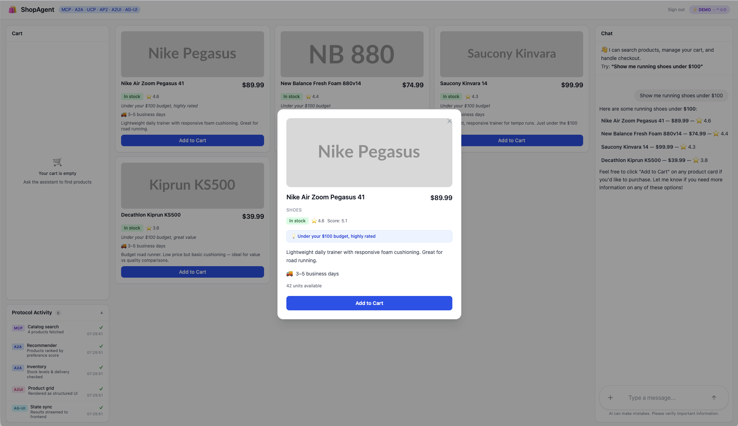Click the A2A badge beside Recommender
Viewport: 738px width, 426px height.
pyautogui.click(x=18, y=347)
